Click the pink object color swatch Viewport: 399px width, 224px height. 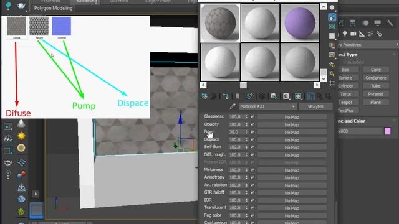[x=387, y=131]
